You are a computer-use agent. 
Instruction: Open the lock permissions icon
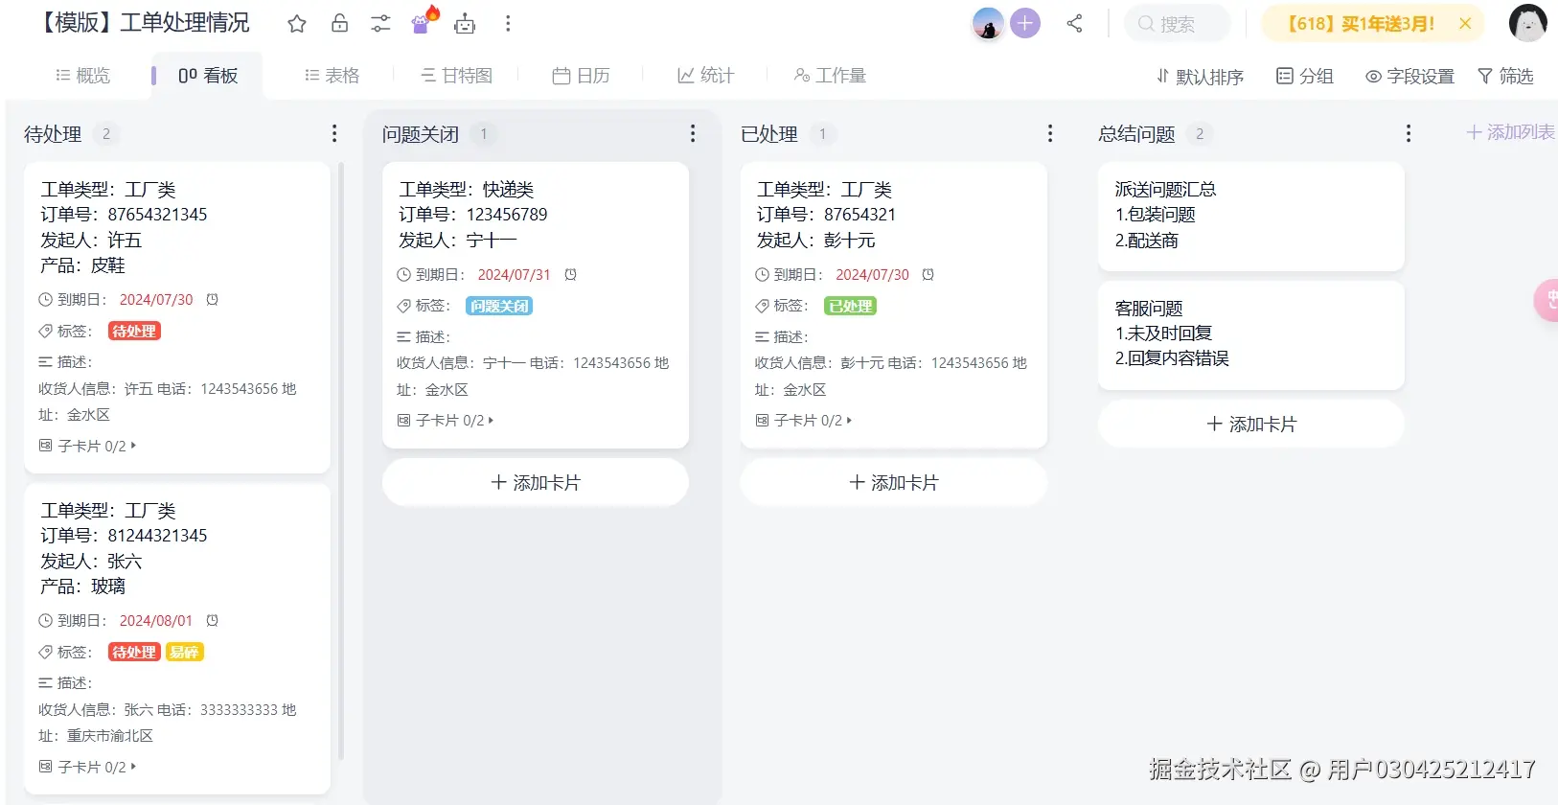(339, 23)
